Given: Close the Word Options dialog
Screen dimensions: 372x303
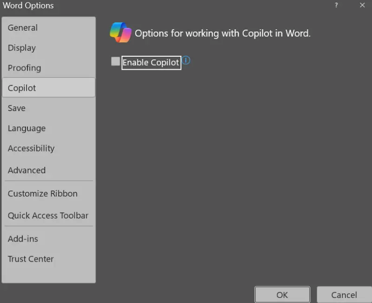Looking at the screenshot, I should pos(362,5).
